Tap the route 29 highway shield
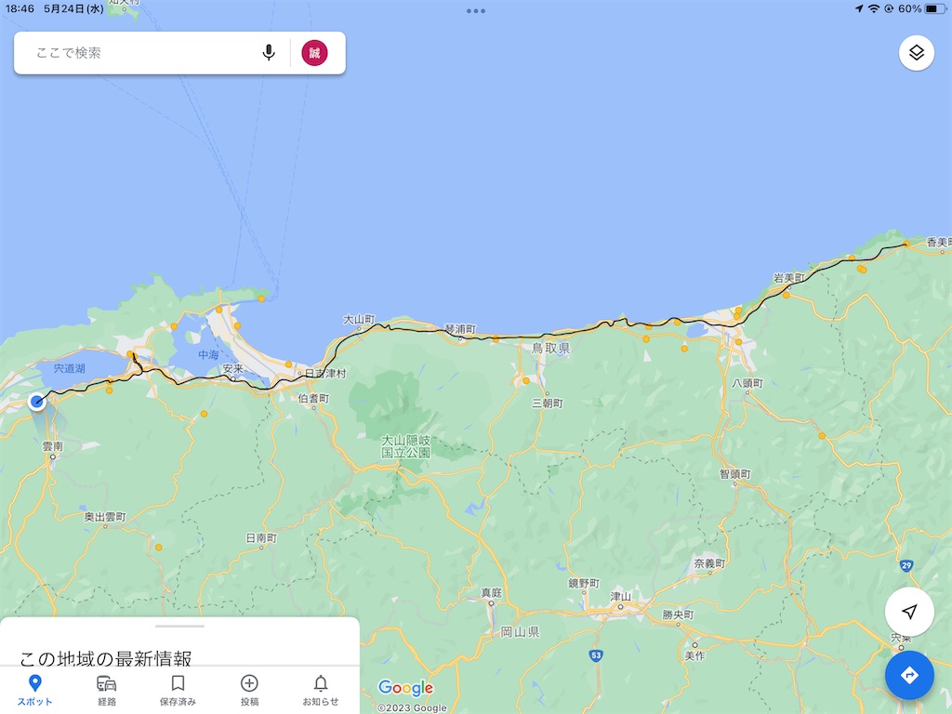 (906, 566)
